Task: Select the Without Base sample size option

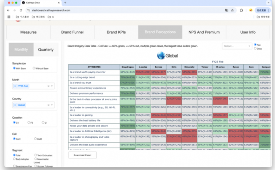Action: click(x=34, y=68)
